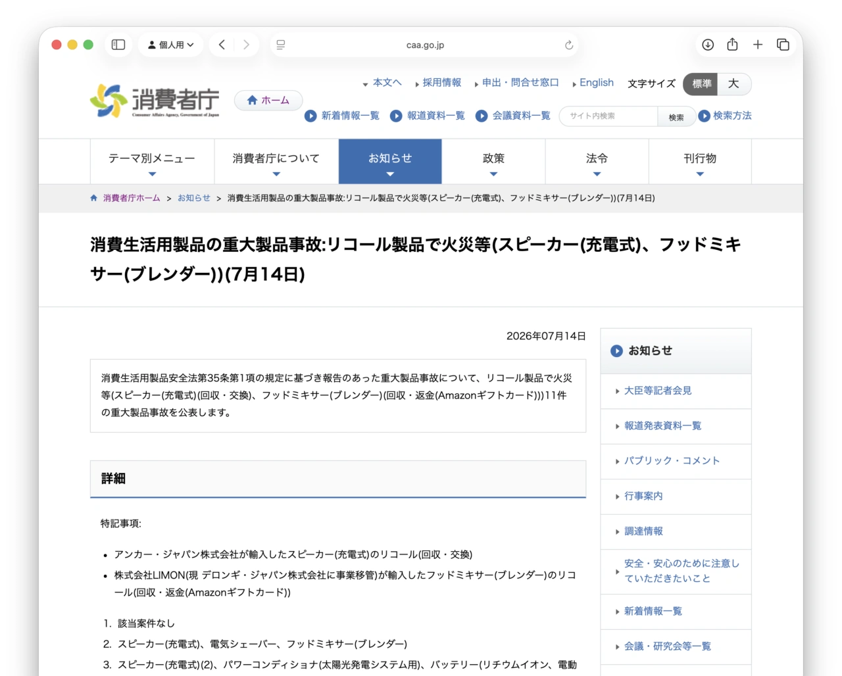Expand the 消費者庁について menu
Viewport: 842px width, 676px height.
pyautogui.click(x=276, y=162)
